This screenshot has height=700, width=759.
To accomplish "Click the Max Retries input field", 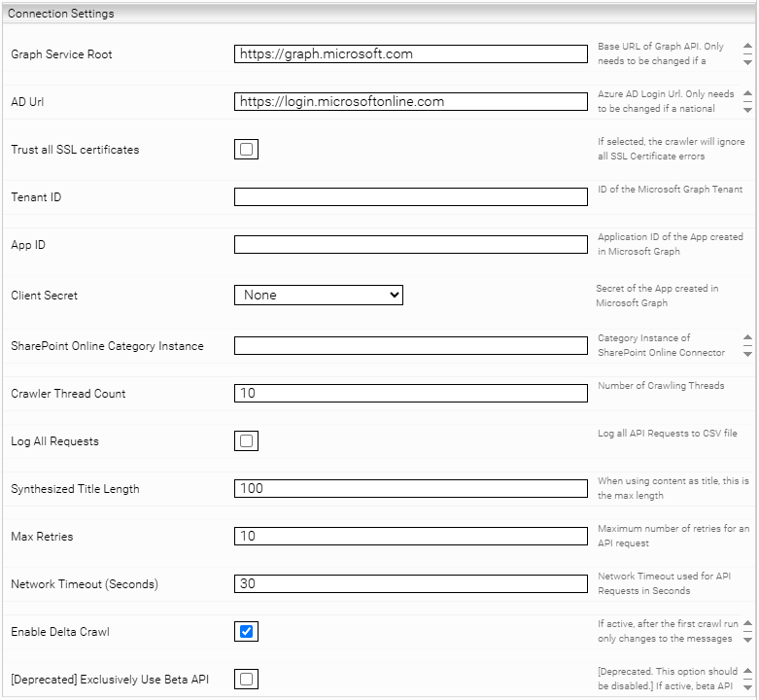I will tap(410, 537).
